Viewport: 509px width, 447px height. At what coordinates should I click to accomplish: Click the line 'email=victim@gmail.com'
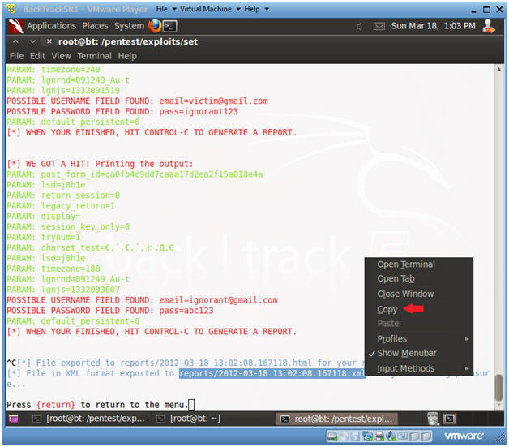[213, 101]
